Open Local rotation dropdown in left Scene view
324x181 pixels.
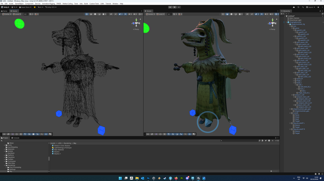coord(17,14)
